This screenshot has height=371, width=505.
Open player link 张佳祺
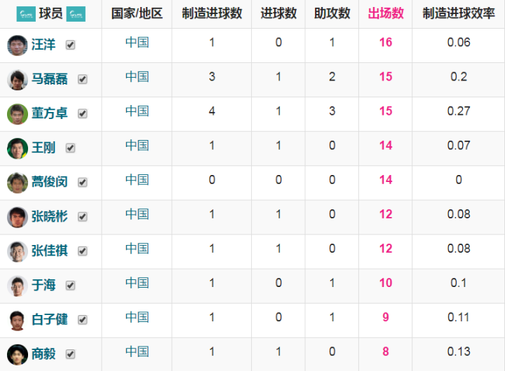coord(50,251)
